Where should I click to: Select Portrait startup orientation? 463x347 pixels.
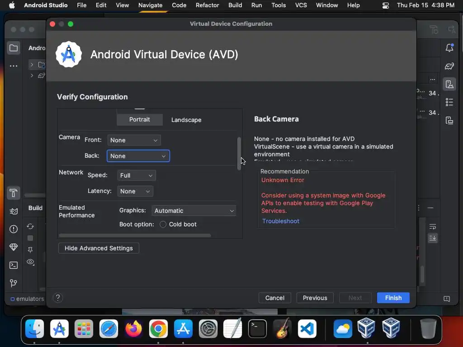click(x=140, y=119)
